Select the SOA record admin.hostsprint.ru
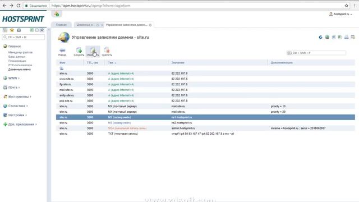 coord(205,128)
